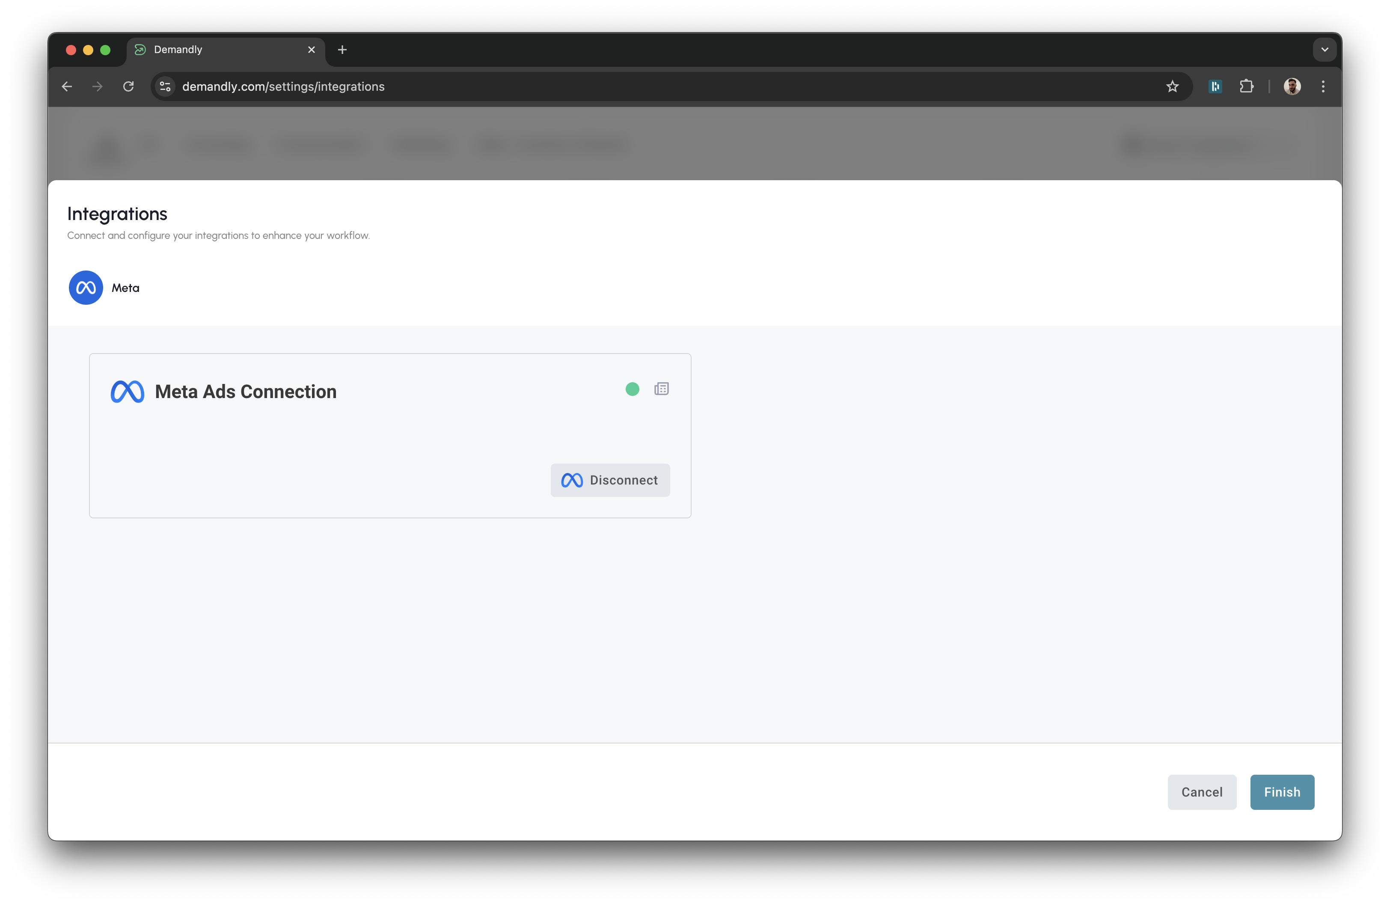Image resolution: width=1390 pixels, height=904 pixels.
Task: Disconnect the Meta Ads Connection
Action: coord(610,480)
